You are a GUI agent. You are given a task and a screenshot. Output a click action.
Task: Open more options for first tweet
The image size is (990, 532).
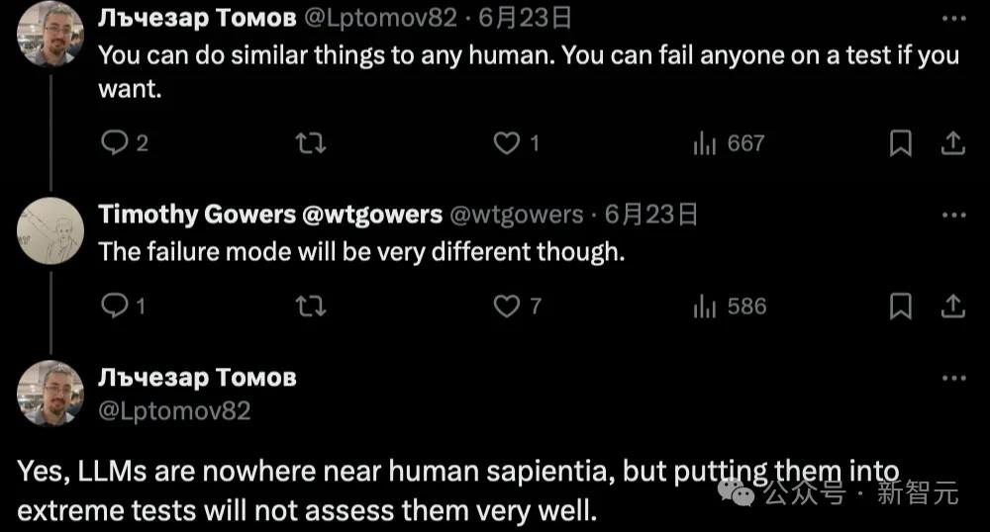952,18
